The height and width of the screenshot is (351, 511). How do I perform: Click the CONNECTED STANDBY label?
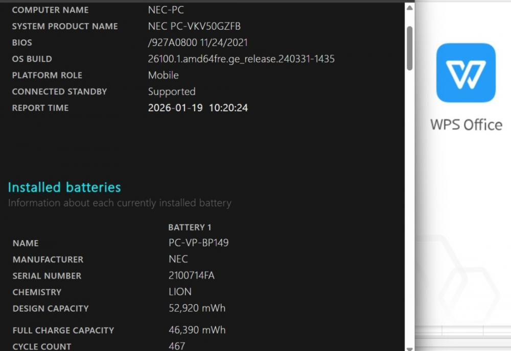pos(59,91)
